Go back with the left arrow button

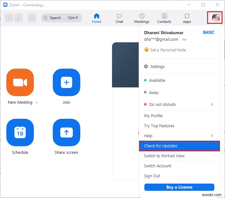pos(9,18)
